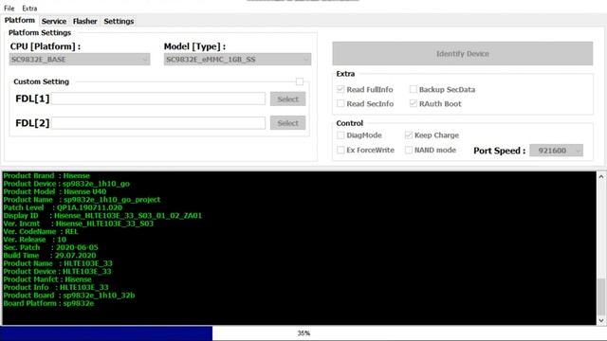Toggle NAND mode checkbox

coord(409,150)
